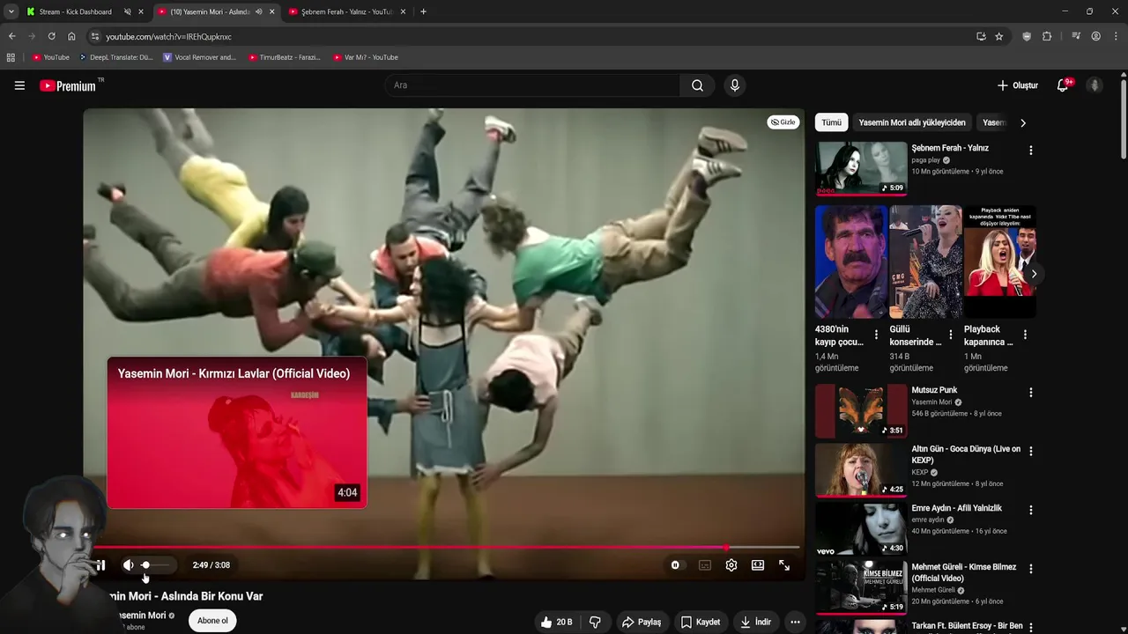Click the İndir download button
Image resolution: width=1128 pixels, height=634 pixels.
coord(755,622)
